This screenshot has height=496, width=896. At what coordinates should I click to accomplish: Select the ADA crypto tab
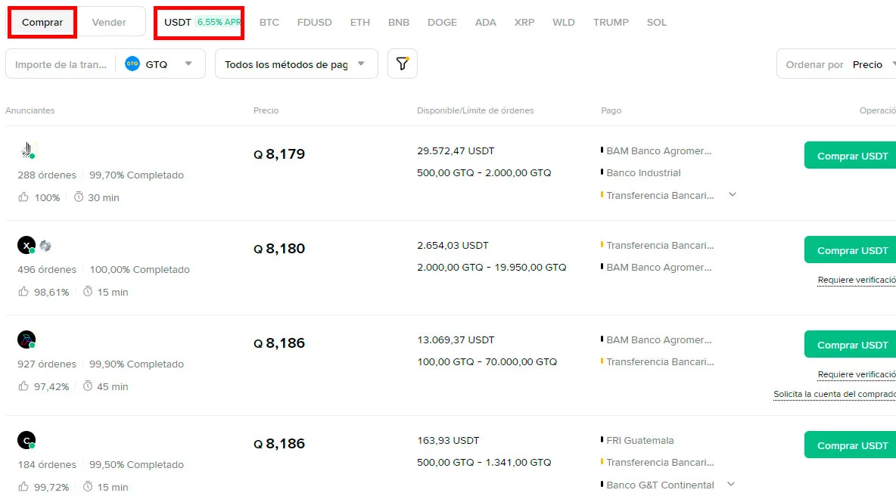(486, 22)
